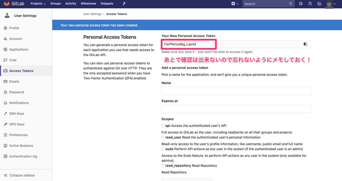Open the user avatar dropdown menu
Image resolution: width=342 pixels, height=181 pixels.
click(331, 4)
